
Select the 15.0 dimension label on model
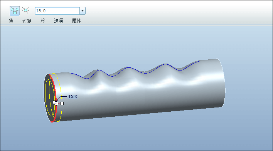coord(73,96)
